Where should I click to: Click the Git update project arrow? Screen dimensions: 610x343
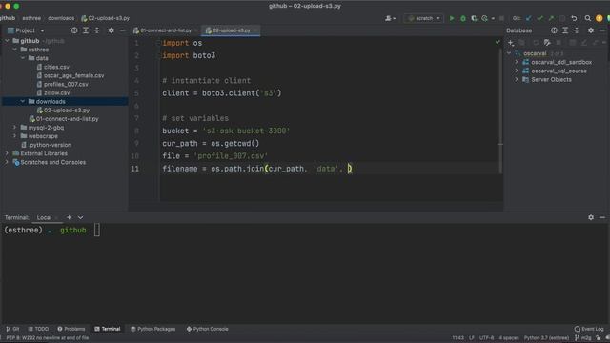point(528,18)
